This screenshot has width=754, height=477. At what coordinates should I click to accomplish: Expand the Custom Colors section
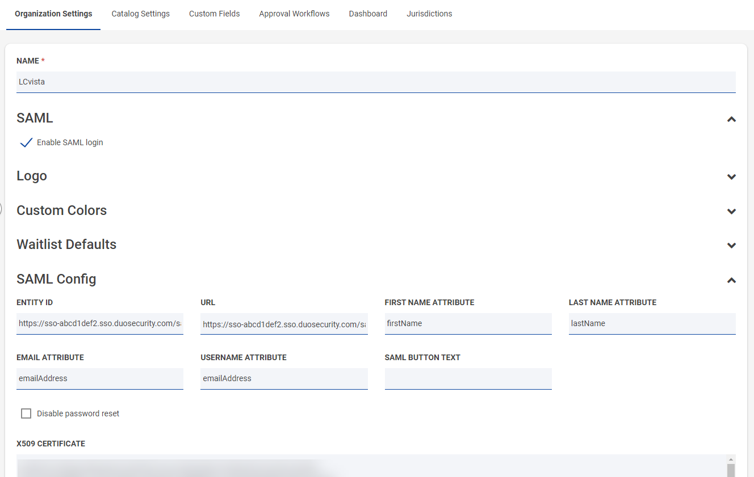(731, 212)
